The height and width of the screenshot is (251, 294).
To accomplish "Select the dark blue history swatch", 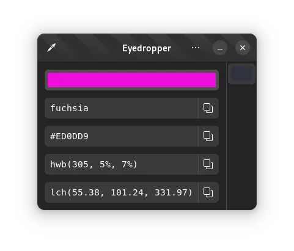I will click(x=241, y=74).
